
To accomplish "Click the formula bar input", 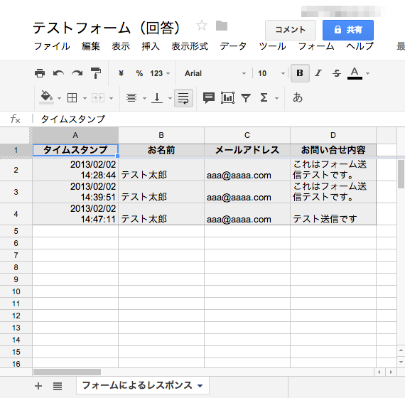I will click(x=220, y=119).
